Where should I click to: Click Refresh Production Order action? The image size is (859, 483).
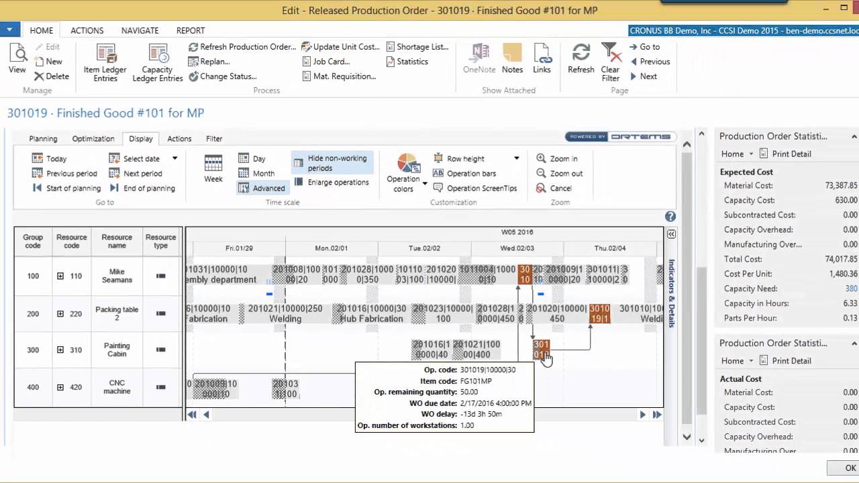click(242, 47)
